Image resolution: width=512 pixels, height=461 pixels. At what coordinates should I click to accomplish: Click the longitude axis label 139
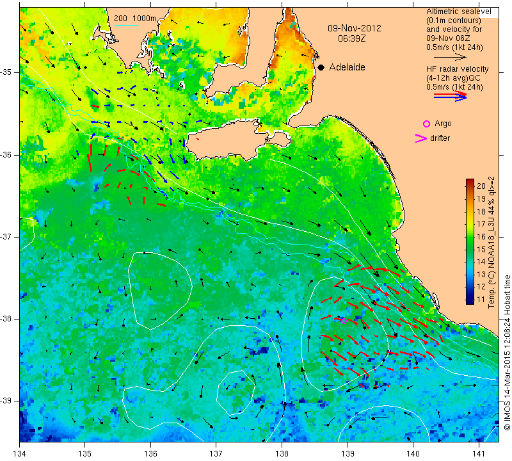tap(348, 453)
